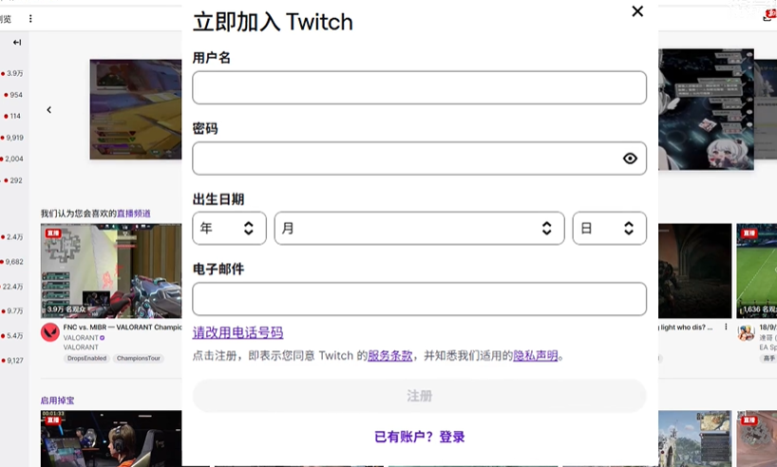Open the 隐私声明 privacy link
The width and height of the screenshot is (777, 467).
(535, 356)
